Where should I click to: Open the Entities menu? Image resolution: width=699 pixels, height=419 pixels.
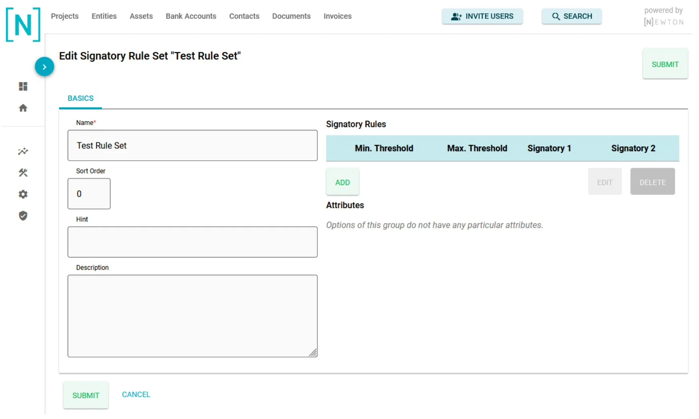click(x=104, y=16)
